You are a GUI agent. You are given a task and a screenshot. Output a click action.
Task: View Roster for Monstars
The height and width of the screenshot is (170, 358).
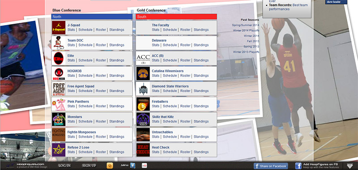coord(101,121)
